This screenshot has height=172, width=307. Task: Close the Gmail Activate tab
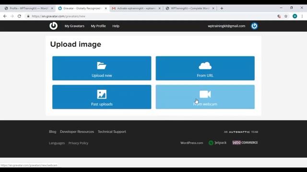coord(159,9)
